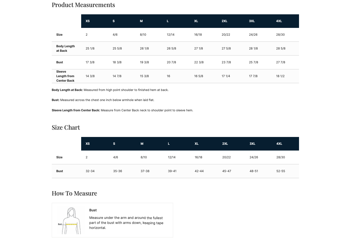Click the 28 5/8 body length value
The height and width of the screenshot is (240, 345).
(x=281, y=49)
